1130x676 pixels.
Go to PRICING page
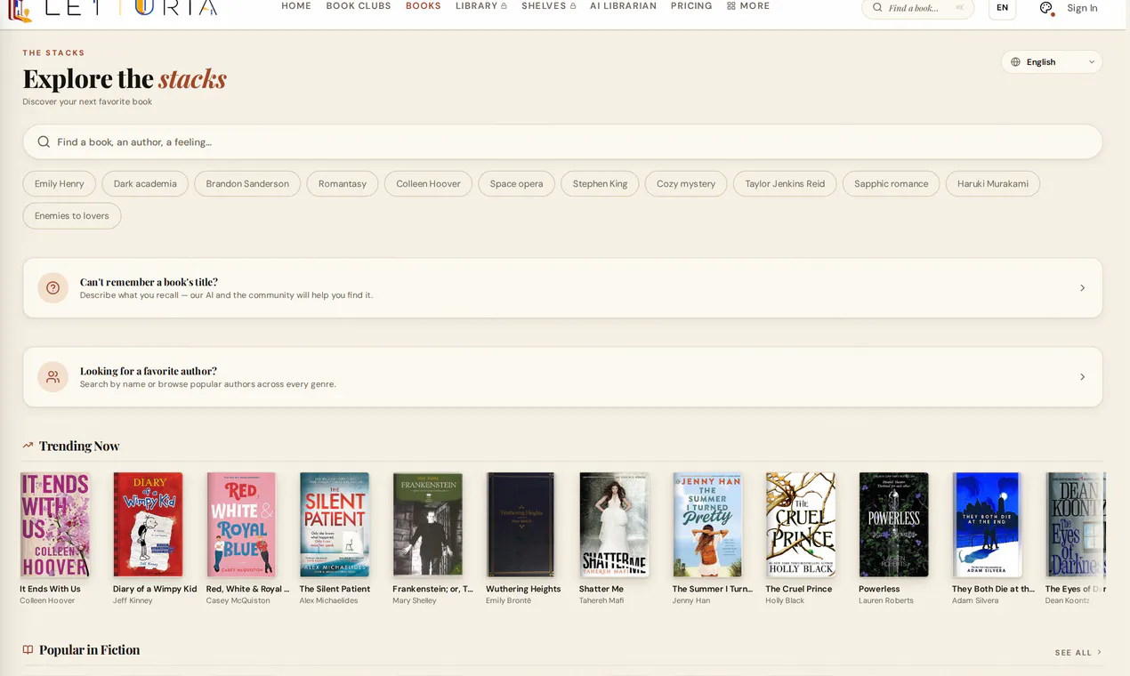tap(691, 6)
